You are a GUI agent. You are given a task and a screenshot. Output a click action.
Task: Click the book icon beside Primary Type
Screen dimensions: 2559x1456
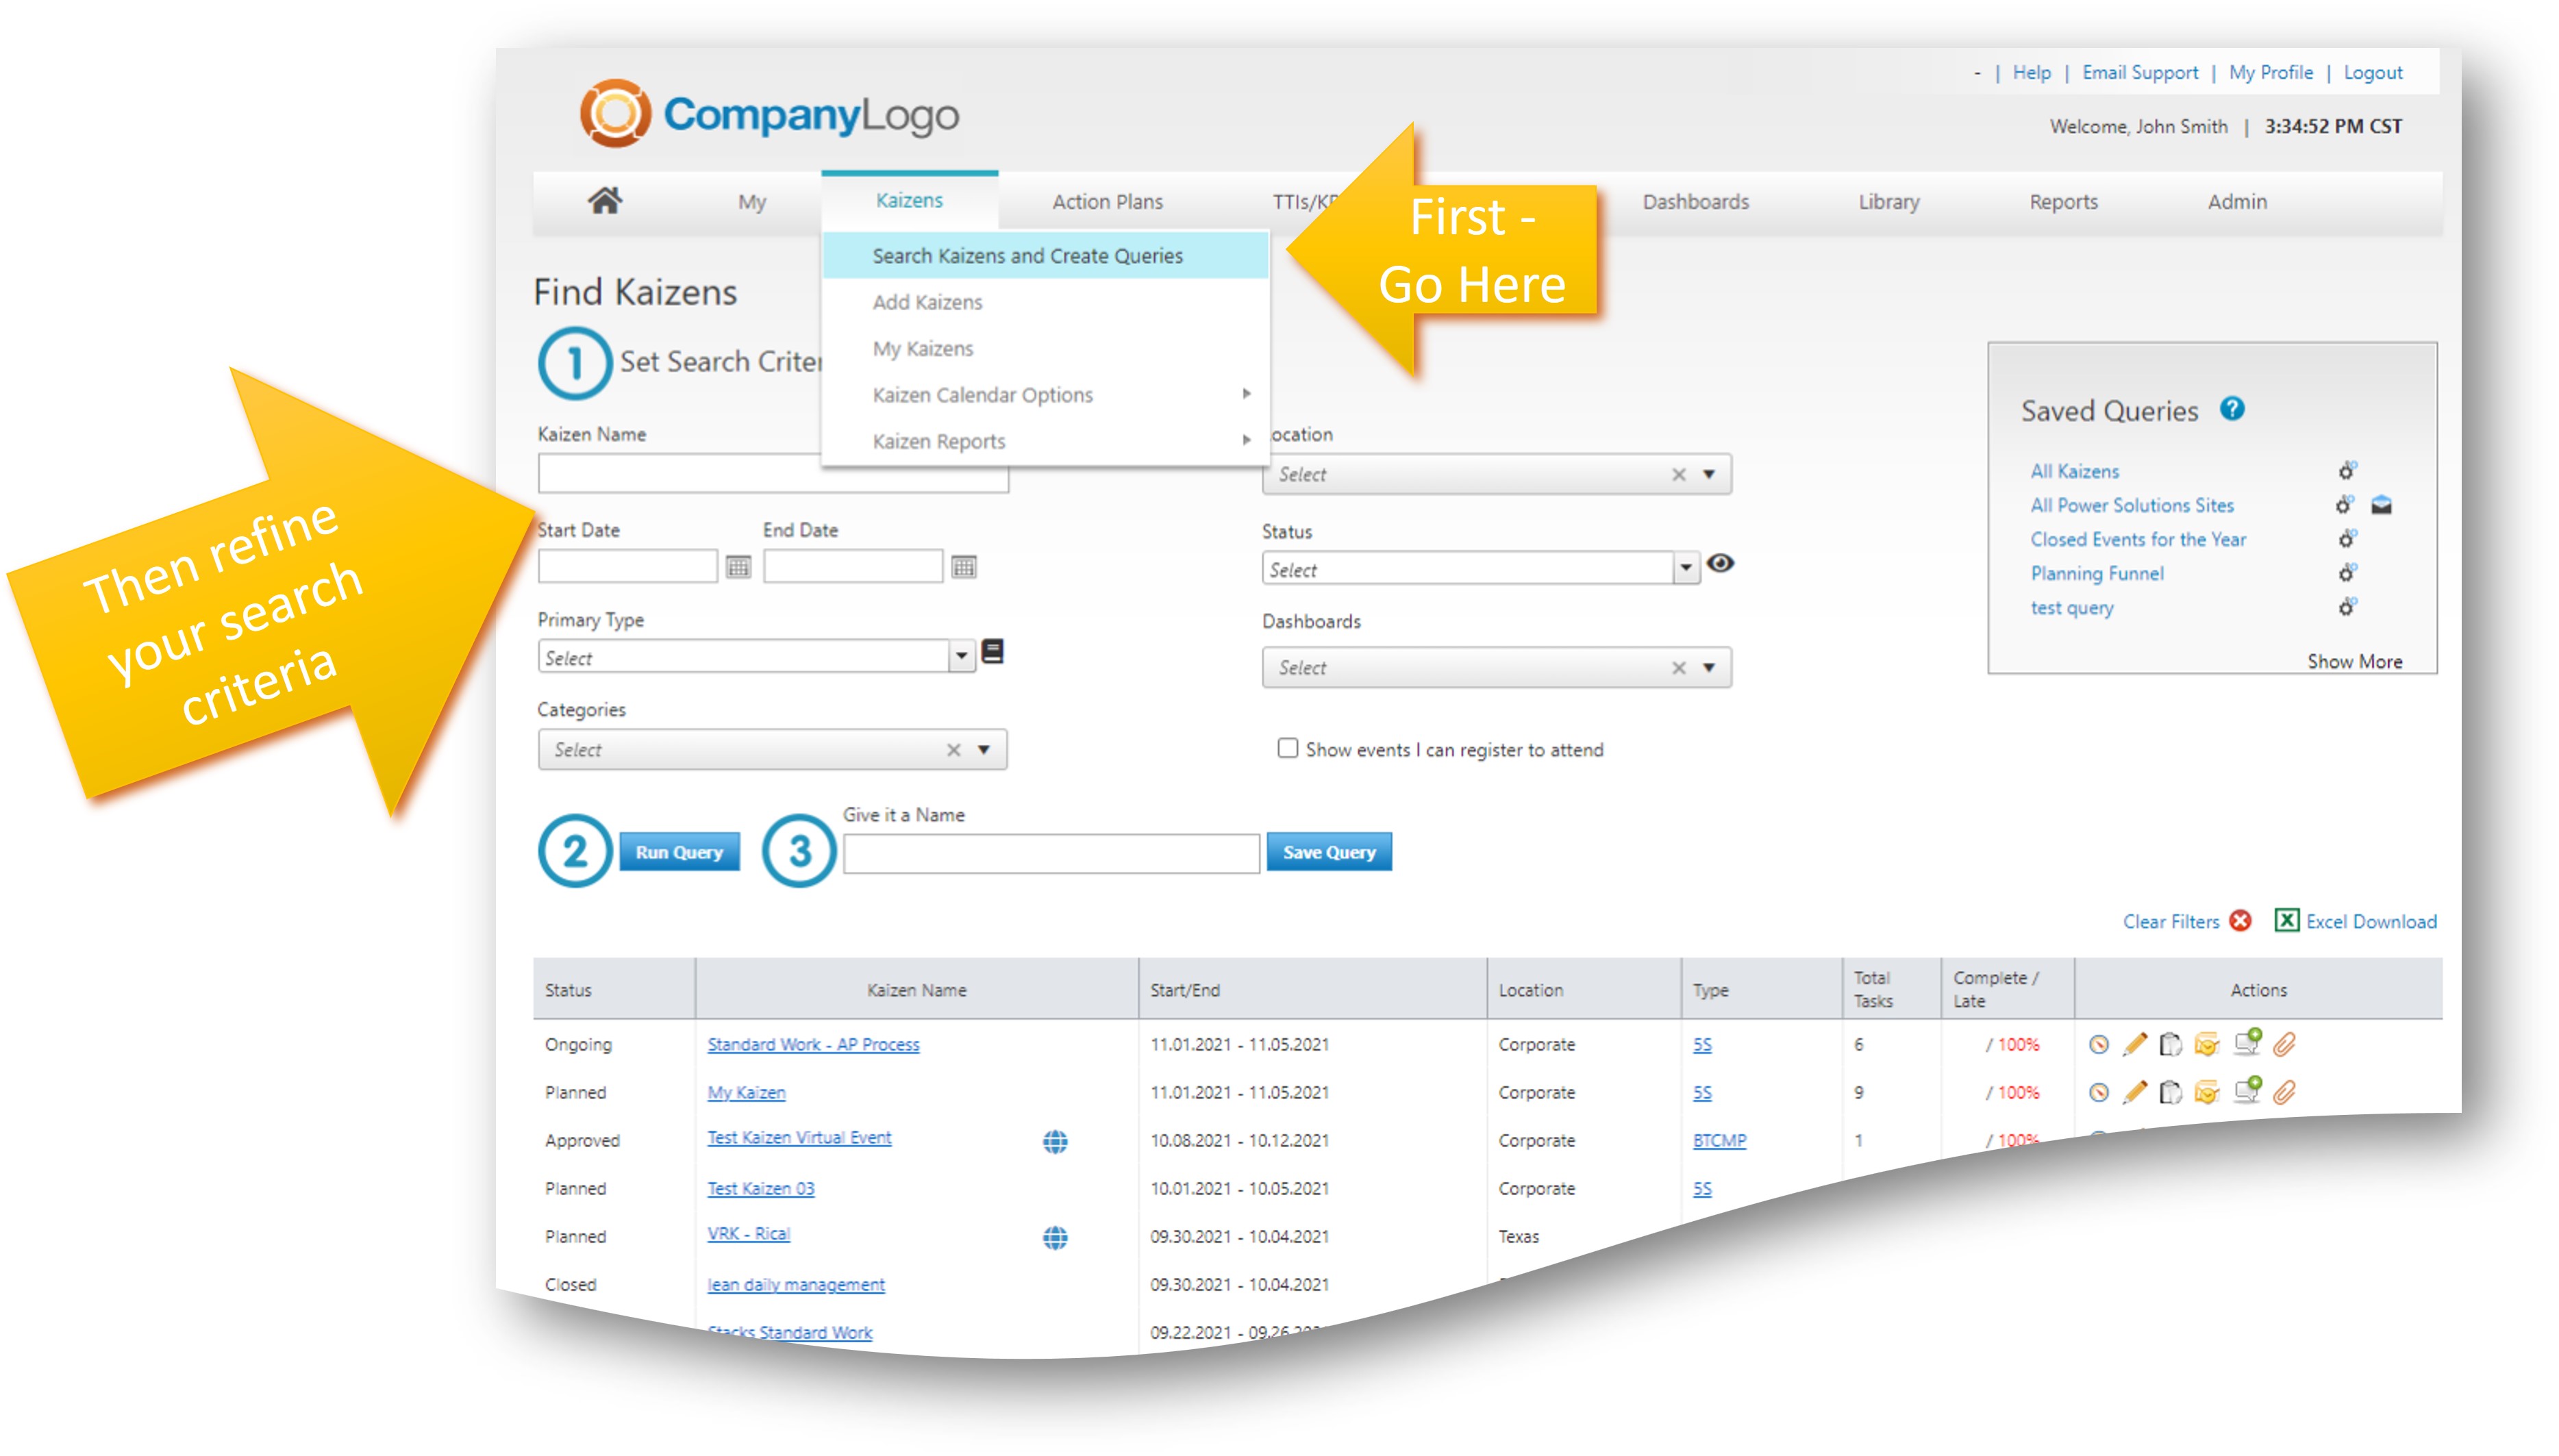pos(993,652)
